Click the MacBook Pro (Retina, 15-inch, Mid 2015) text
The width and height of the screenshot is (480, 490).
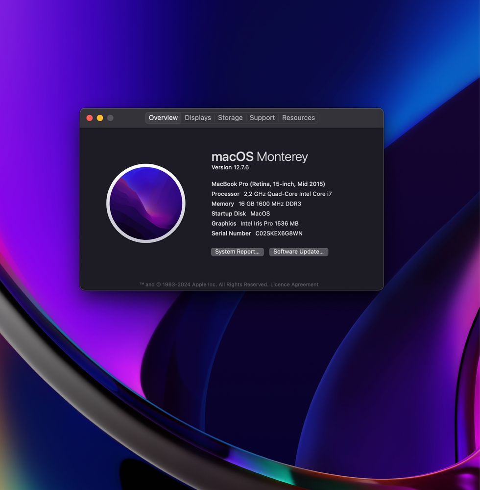(268, 184)
